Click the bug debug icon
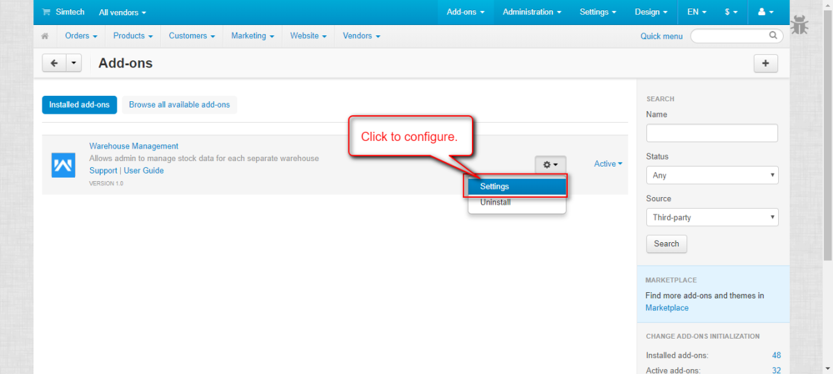This screenshot has width=833, height=374. 800,25
